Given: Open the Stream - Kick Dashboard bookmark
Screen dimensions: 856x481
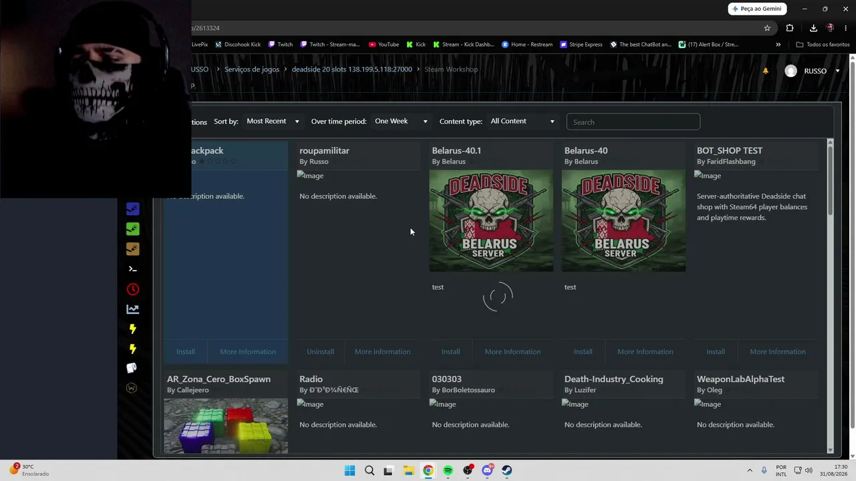Looking at the screenshot, I should point(463,45).
